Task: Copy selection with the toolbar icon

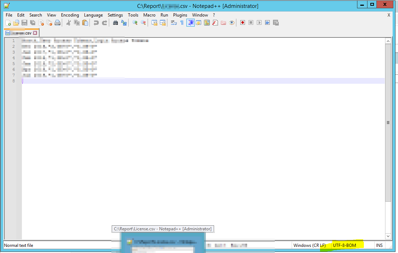Action: pyautogui.click(x=77, y=23)
